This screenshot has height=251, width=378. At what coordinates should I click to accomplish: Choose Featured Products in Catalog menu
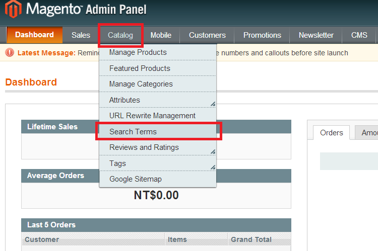[x=140, y=68]
